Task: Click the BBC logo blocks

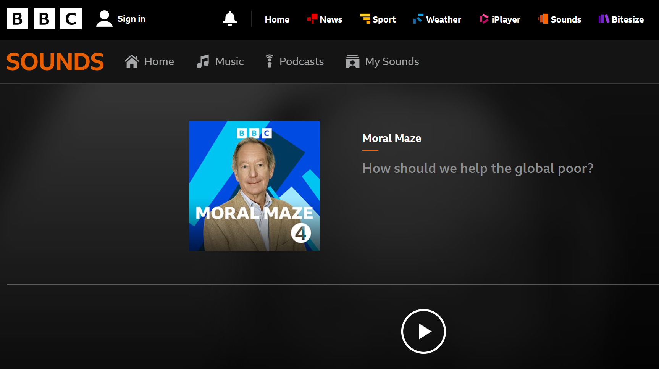Action: [44, 19]
